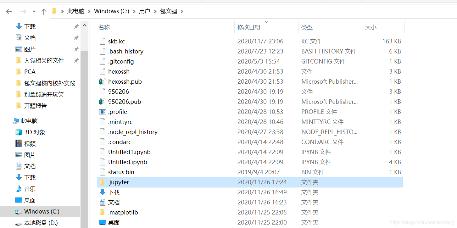Select 此电脑 in navigation pane
The height and width of the screenshot is (228, 457).
pyautogui.click(x=29, y=121)
